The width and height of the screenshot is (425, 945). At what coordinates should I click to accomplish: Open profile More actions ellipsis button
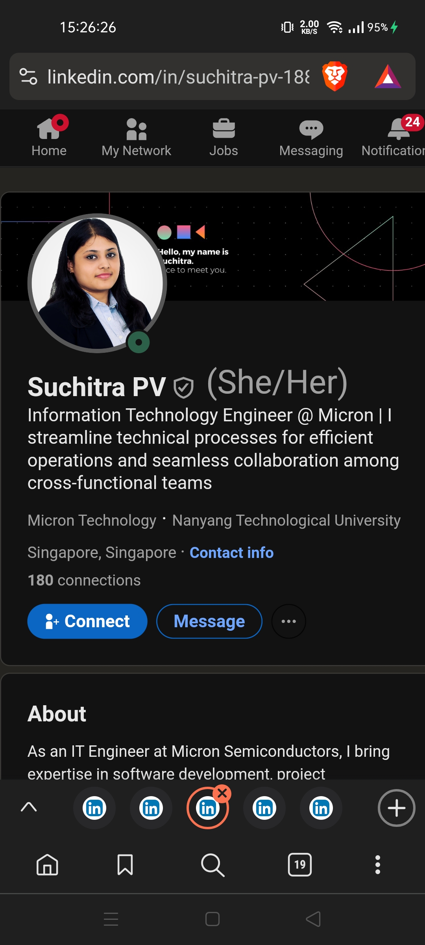pyautogui.click(x=288, y=621)
